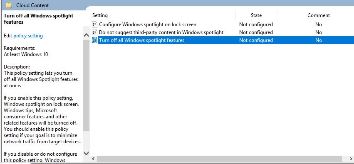354x164 pixels.
Task: Click Not configured state of third-party content policy
Action: pyautogui.click(x=256, y=32)
